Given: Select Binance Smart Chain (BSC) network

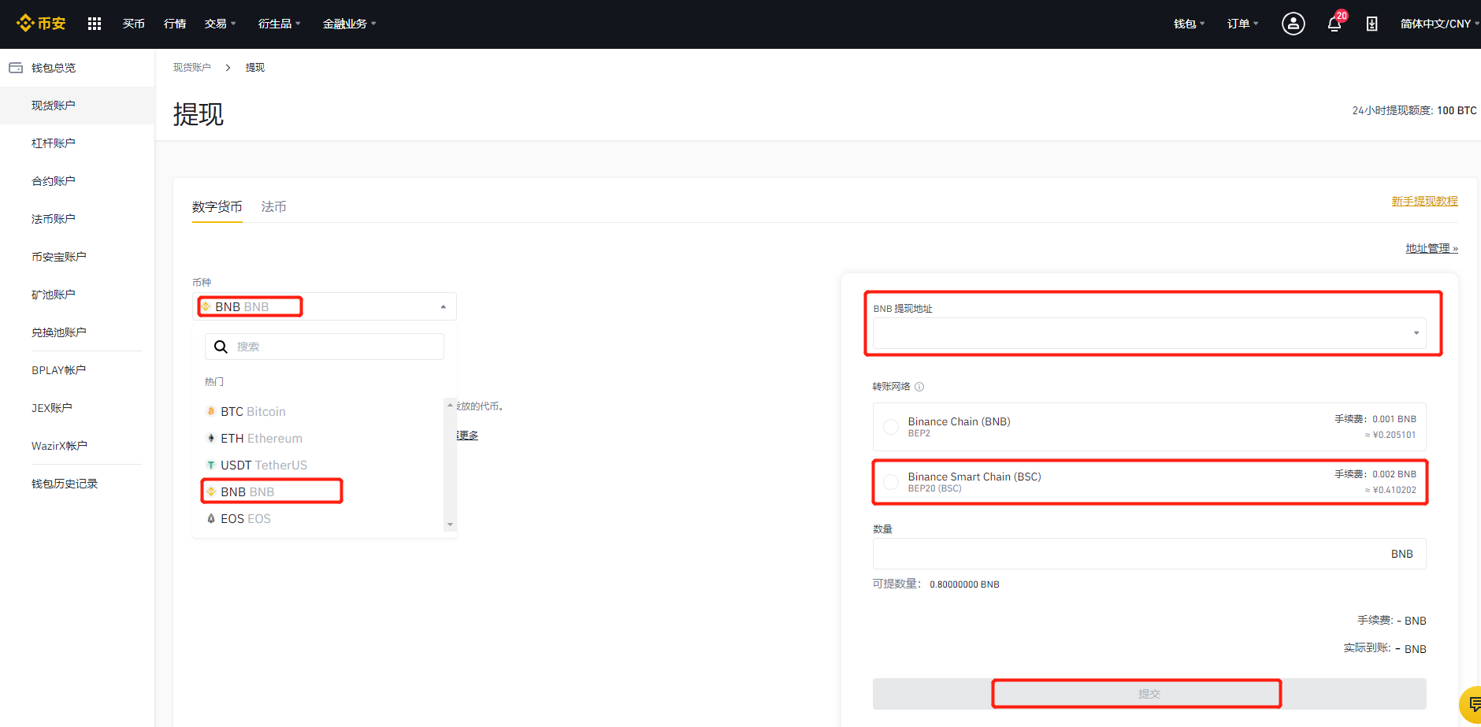Looking at the screenshot, I should pyautogui.click(x=1149, y=482).
